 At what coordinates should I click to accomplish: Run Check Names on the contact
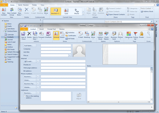coord(106,36)
